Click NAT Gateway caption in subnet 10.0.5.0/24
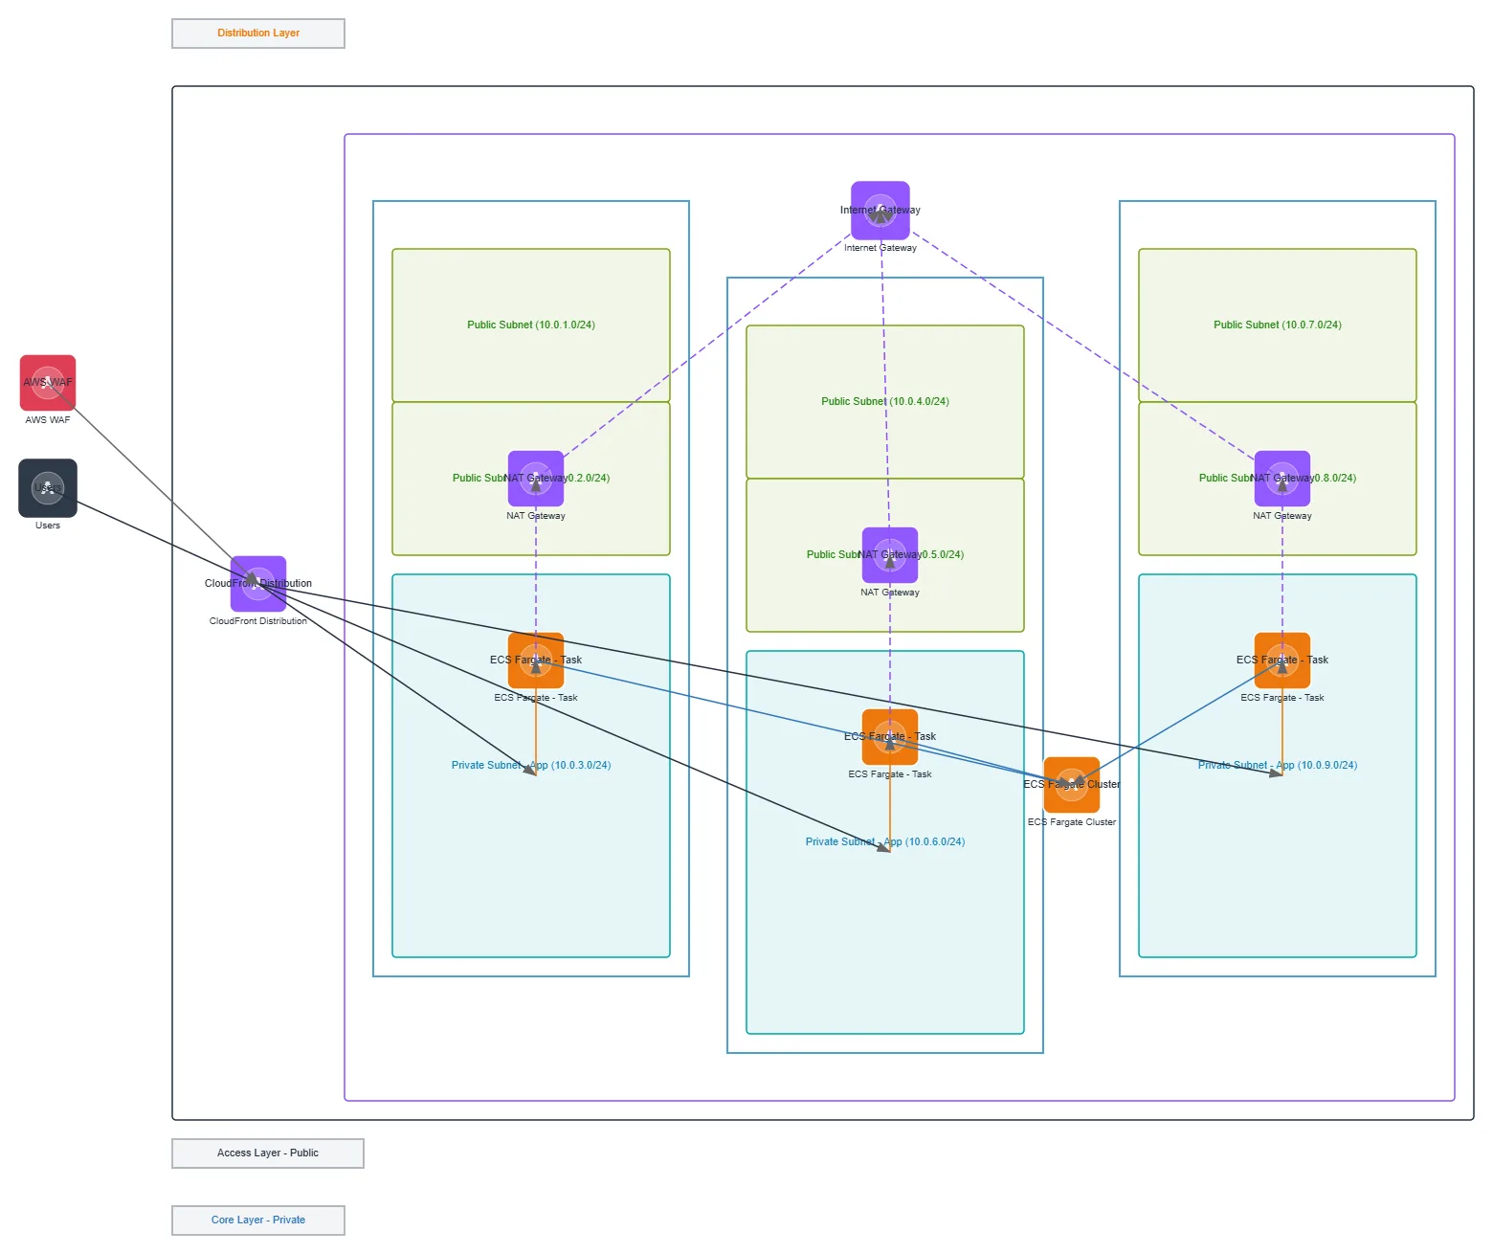The width and height of the screenshot is (1493, 1254). [x=890, y=593]
